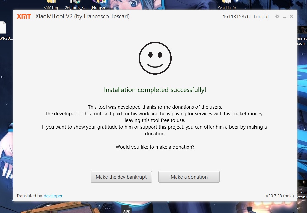This screenshot has height=213, width=307.
Task: Click Make a donation button
Action: pos(189,177)
